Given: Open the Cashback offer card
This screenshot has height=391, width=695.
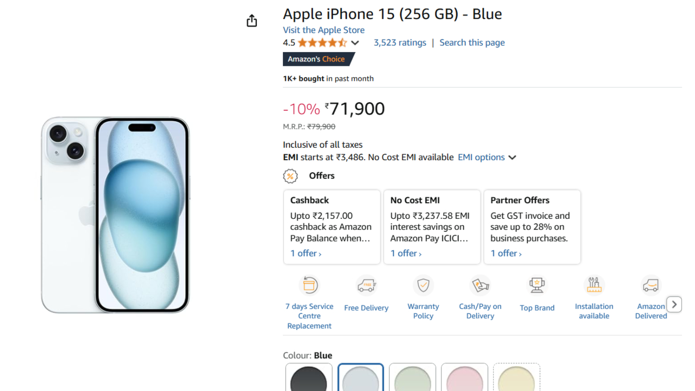Looking at the screenshot, I should 332,227.
